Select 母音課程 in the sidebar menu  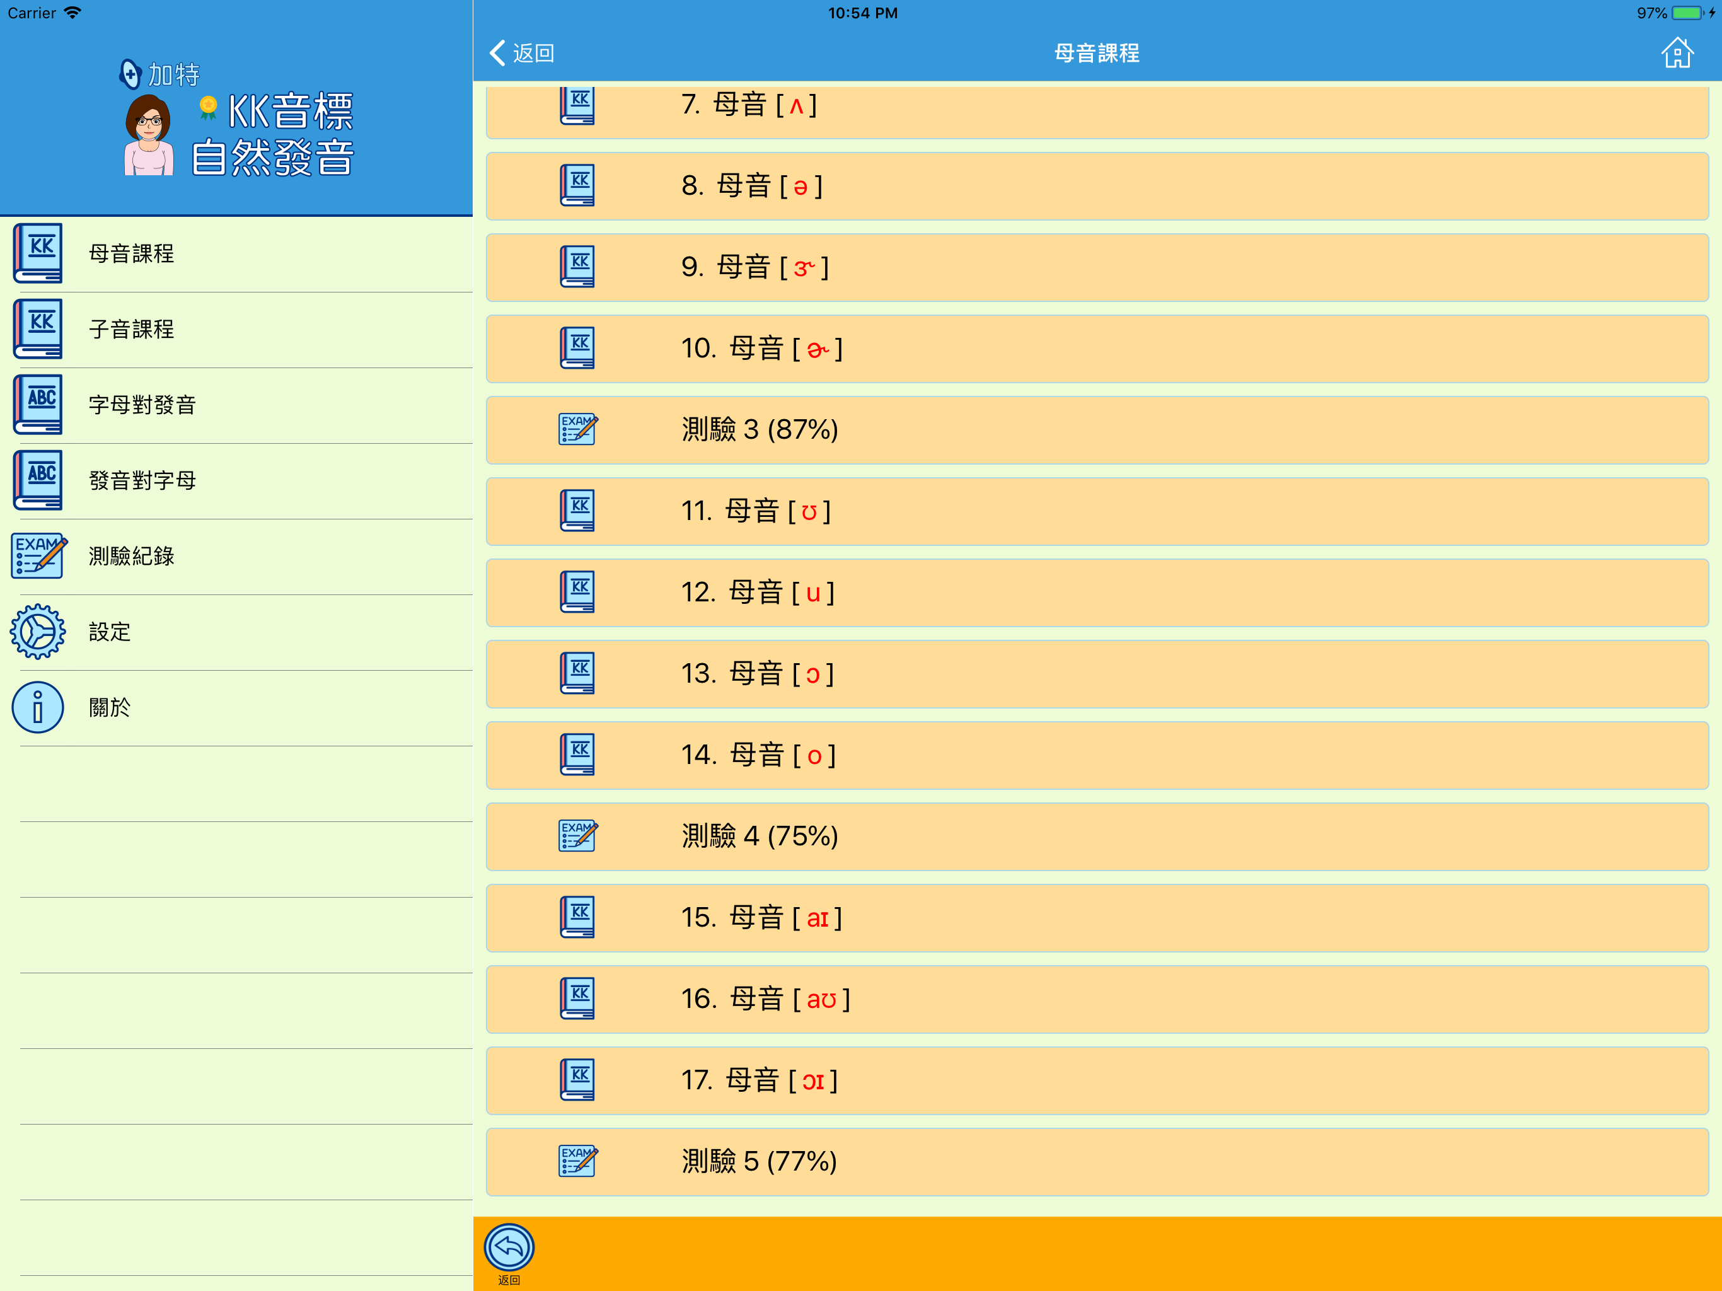(236, 254)
